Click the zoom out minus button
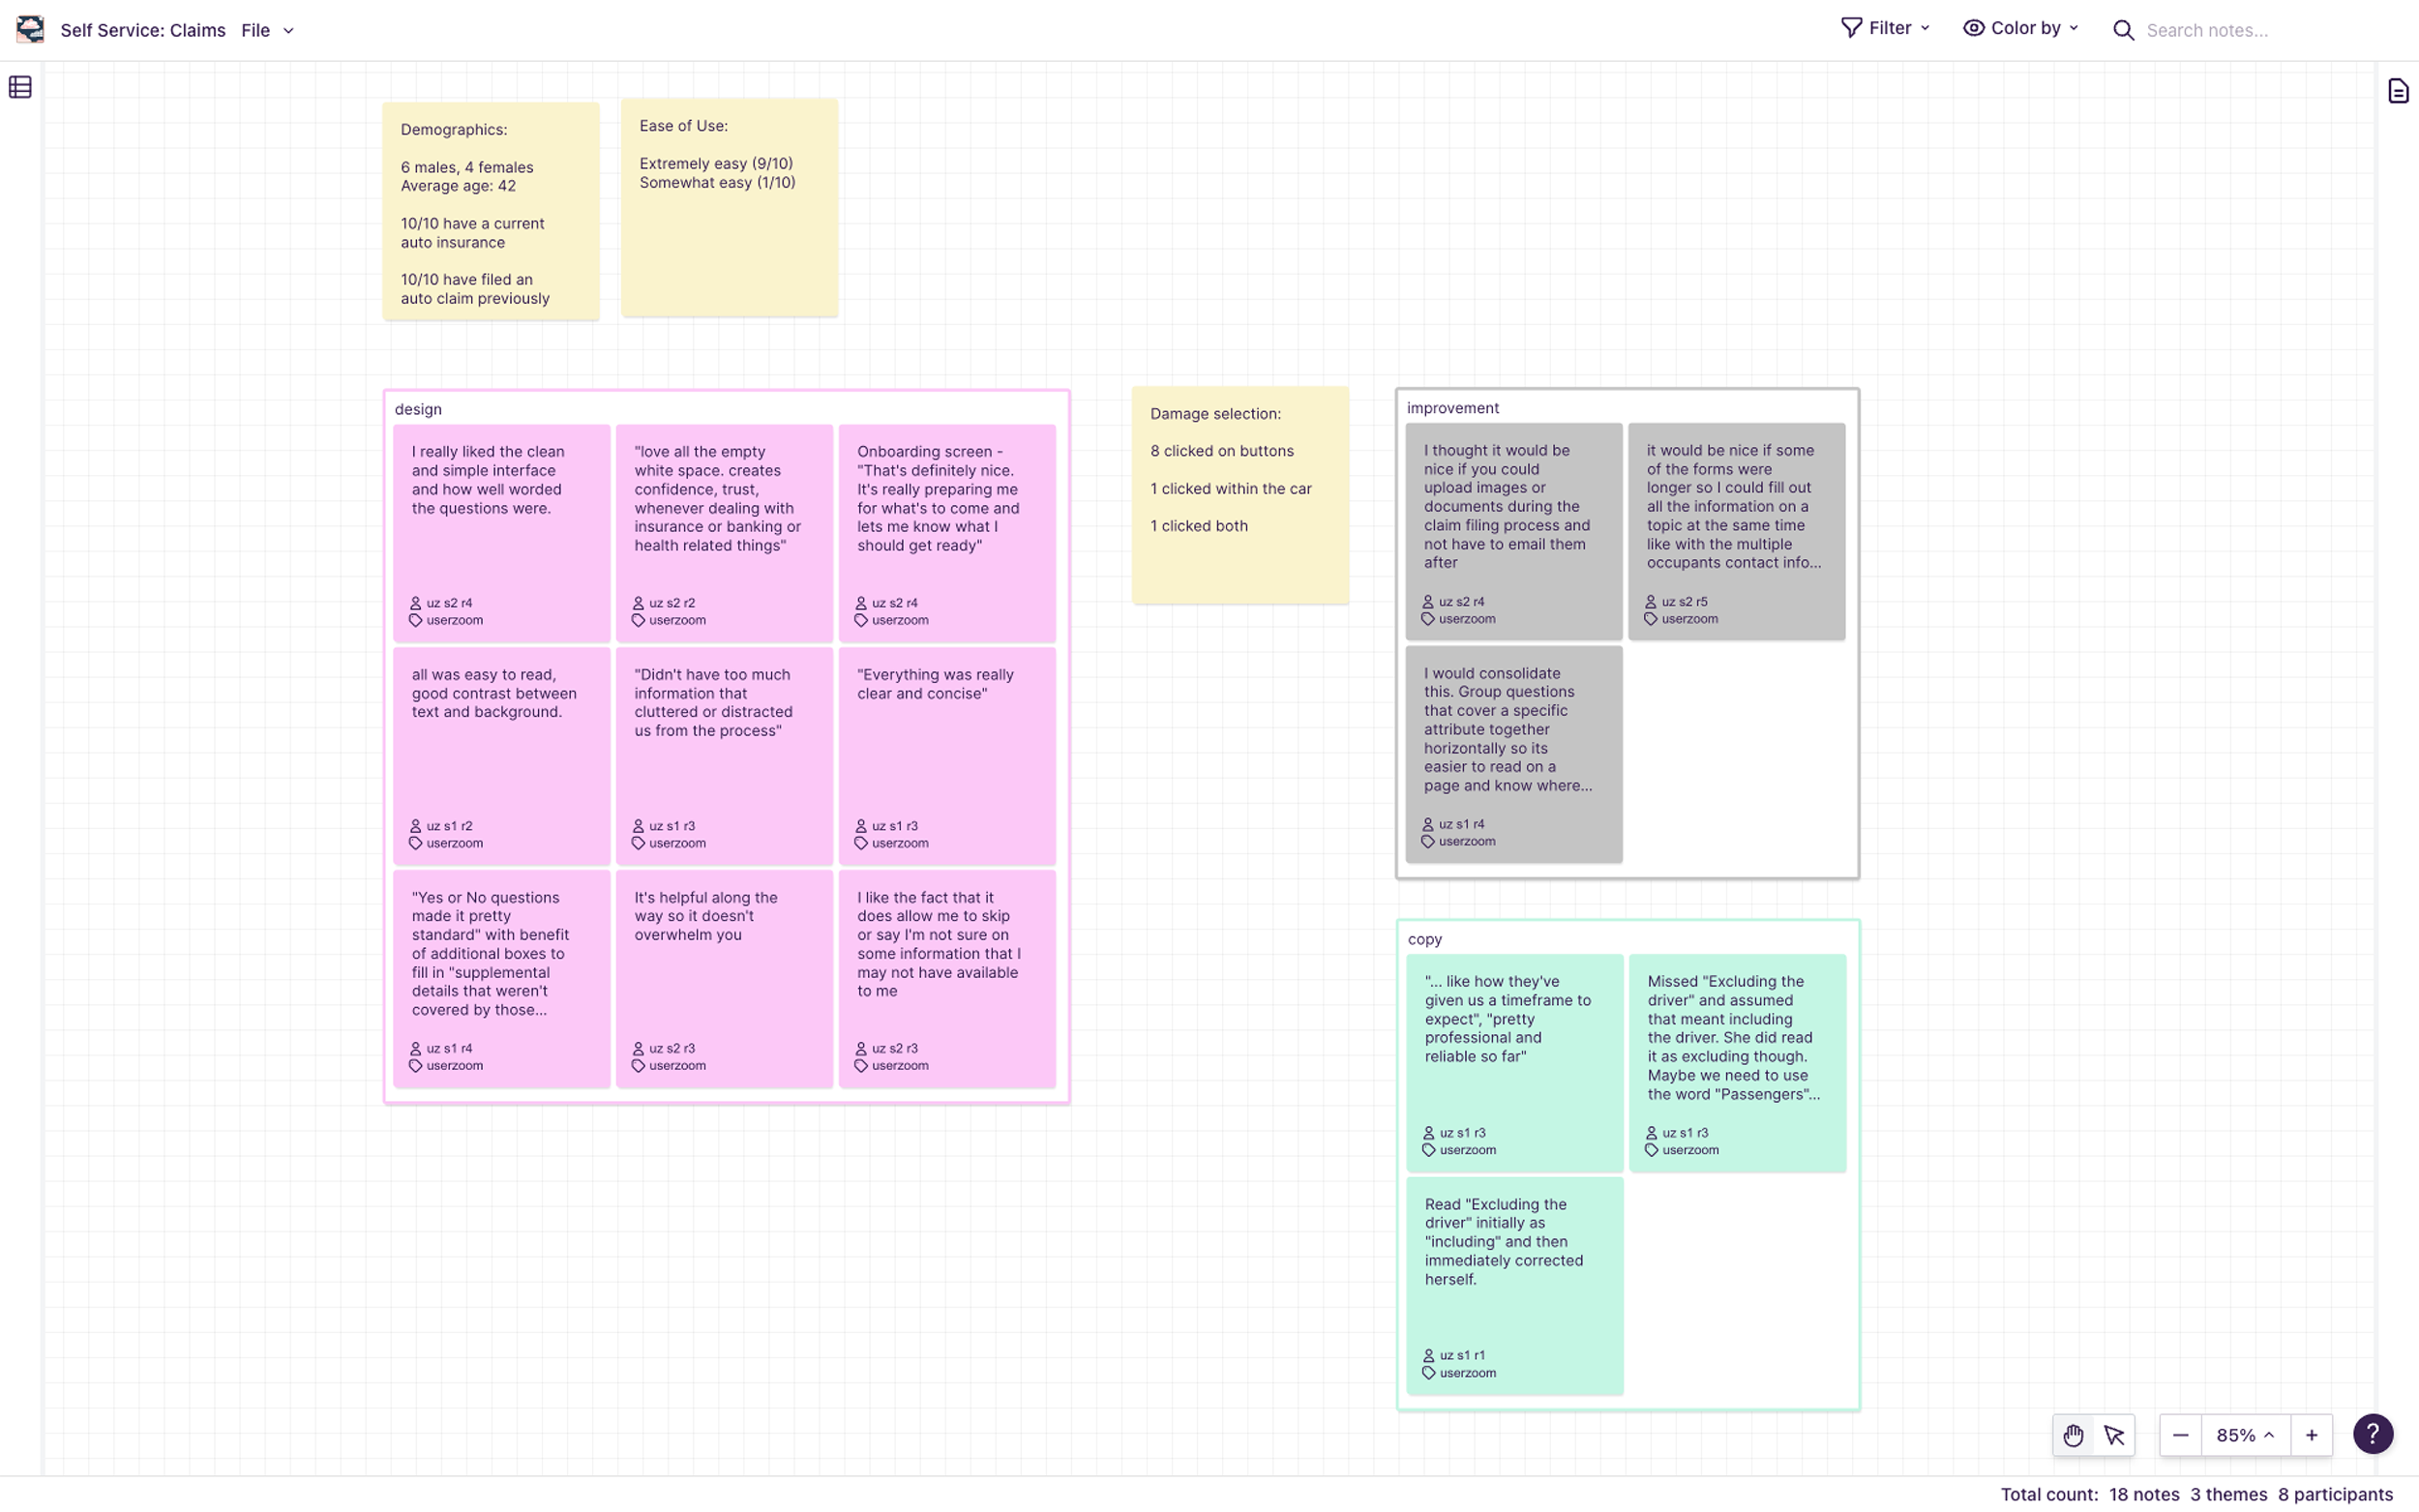The height and width of the screenshot is (1512, 2419). 2180,1435
